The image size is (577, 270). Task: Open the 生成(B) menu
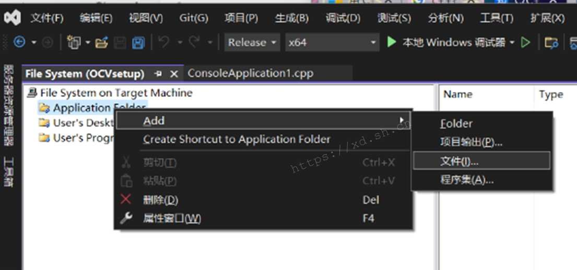click(292, 18)
